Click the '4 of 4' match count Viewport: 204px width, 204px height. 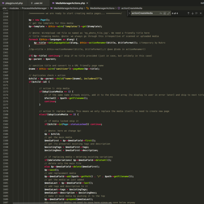175,13
